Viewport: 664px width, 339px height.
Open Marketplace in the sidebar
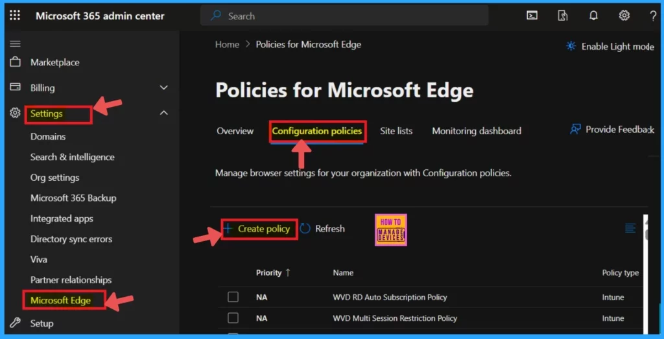pos(54,62)
